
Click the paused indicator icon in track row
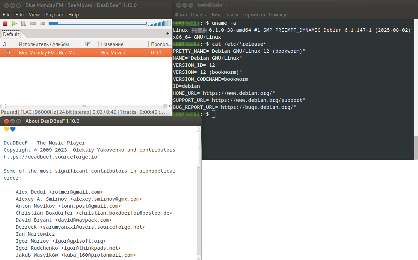9,53
